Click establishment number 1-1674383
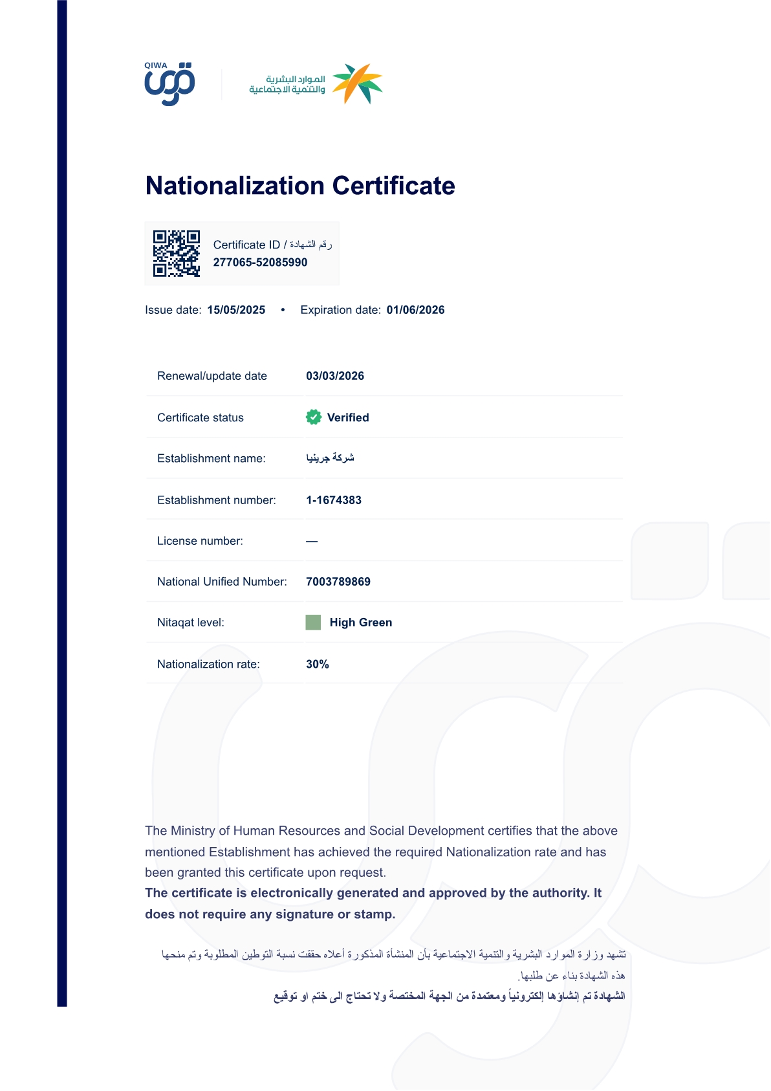Screen dimensions: 771x1091 point(334,500)
